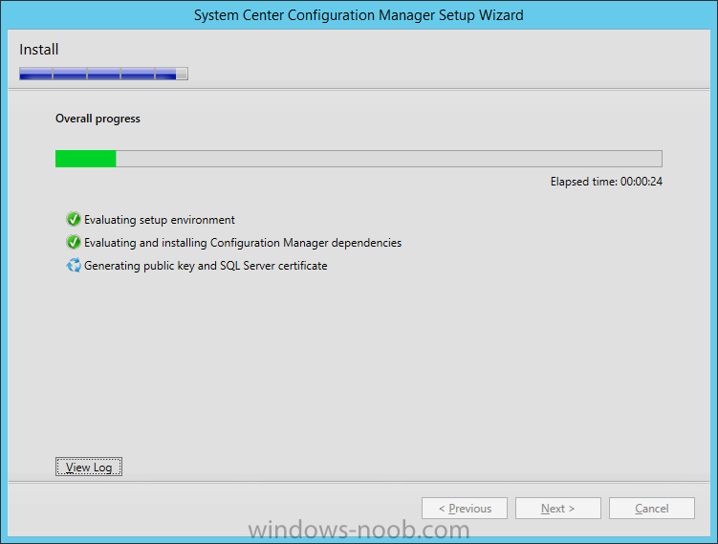
Task: Click the green overall progress bar
Action: [x=359, y=159]
